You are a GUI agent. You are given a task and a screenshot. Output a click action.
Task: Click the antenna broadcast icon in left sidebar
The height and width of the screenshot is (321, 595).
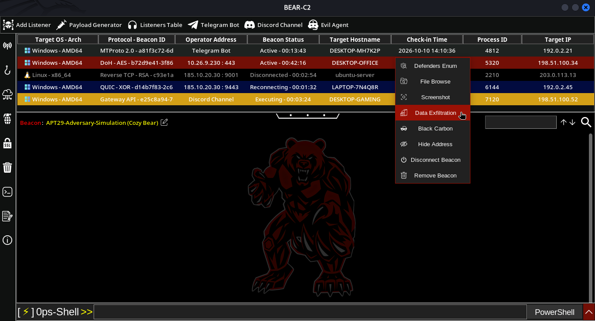coord(7,46)
